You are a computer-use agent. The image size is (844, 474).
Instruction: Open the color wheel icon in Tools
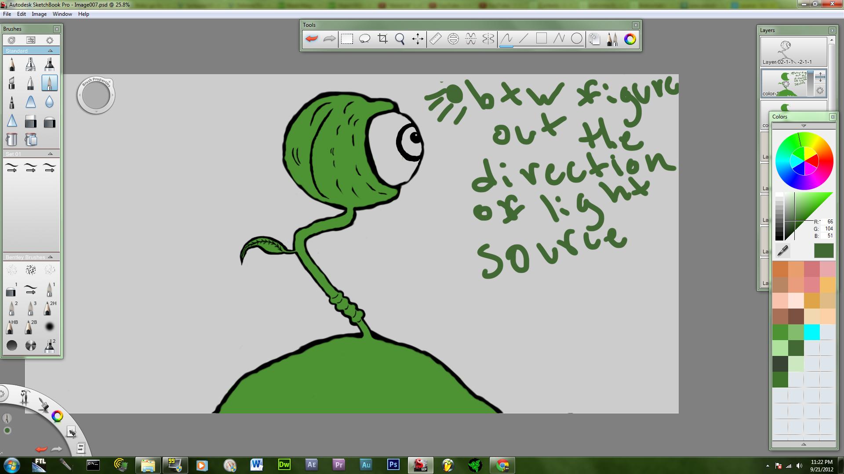(x=630, y=39)
